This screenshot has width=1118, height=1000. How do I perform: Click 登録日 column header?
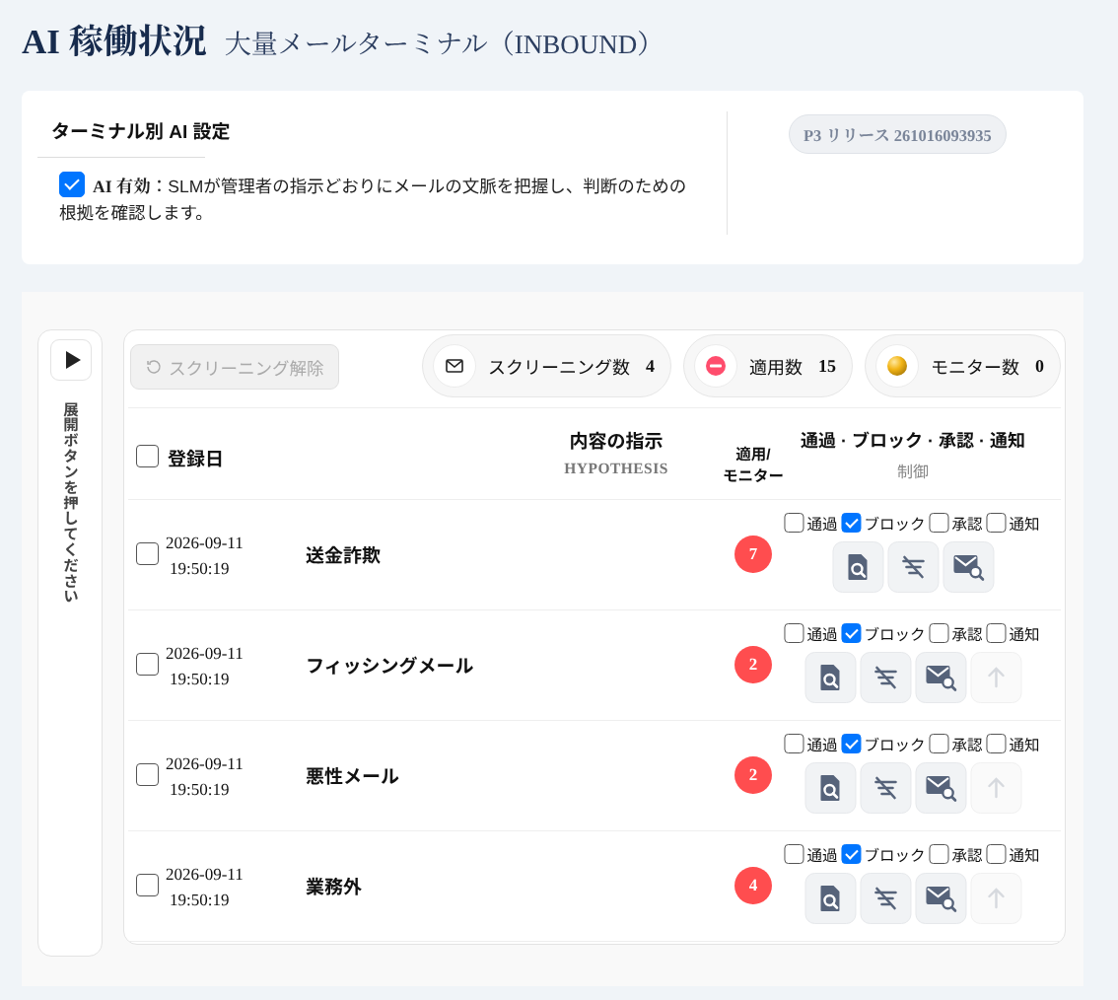point(194,459)
